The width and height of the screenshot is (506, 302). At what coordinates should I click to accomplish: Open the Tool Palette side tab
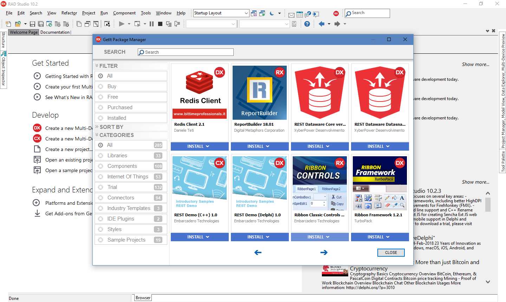coord(503,161)
